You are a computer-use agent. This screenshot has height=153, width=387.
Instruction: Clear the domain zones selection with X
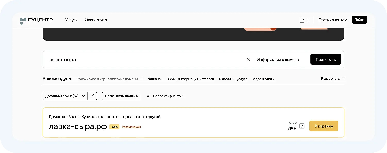coord(92,96)
